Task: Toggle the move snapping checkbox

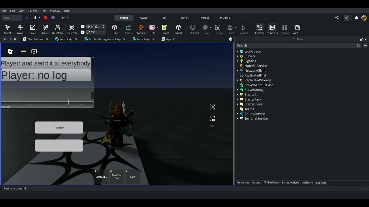Action: [83, 26]
